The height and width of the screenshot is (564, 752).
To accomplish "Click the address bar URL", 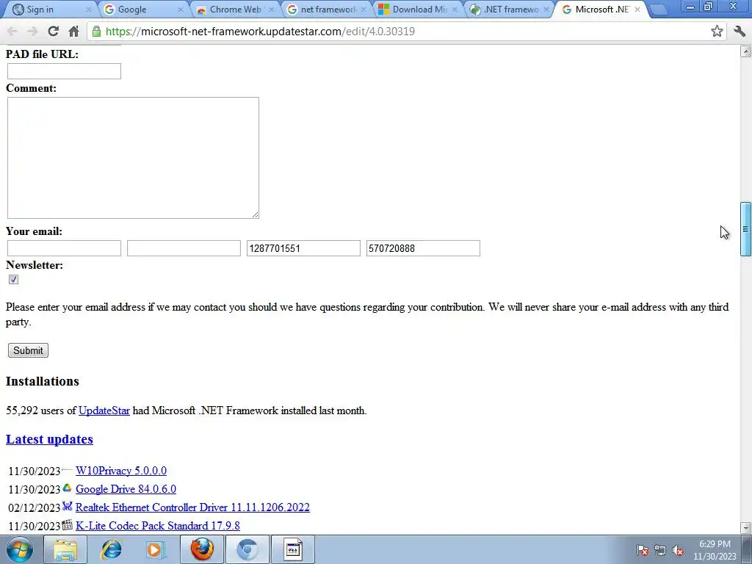I will coord(260,32).
